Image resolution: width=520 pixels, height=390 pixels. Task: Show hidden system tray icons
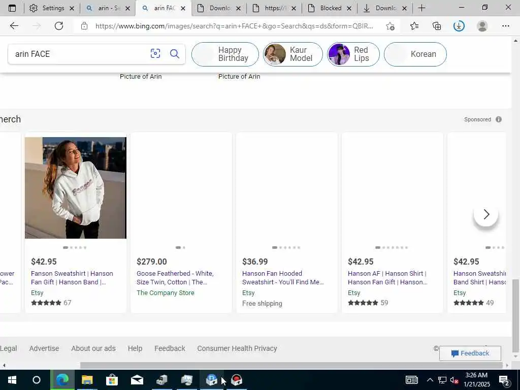click(430, 380)
